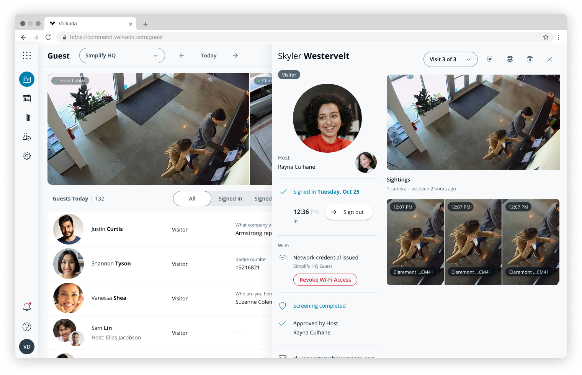Go to previous day arrow
The height and width of the screenshot is (375, 582).
(182, 55)
